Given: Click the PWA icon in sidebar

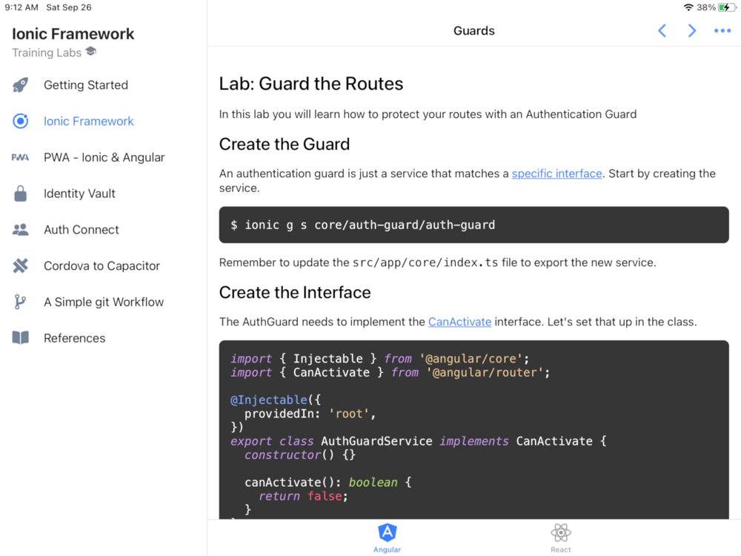Looking at the screenshot, I should pos(20,157).
